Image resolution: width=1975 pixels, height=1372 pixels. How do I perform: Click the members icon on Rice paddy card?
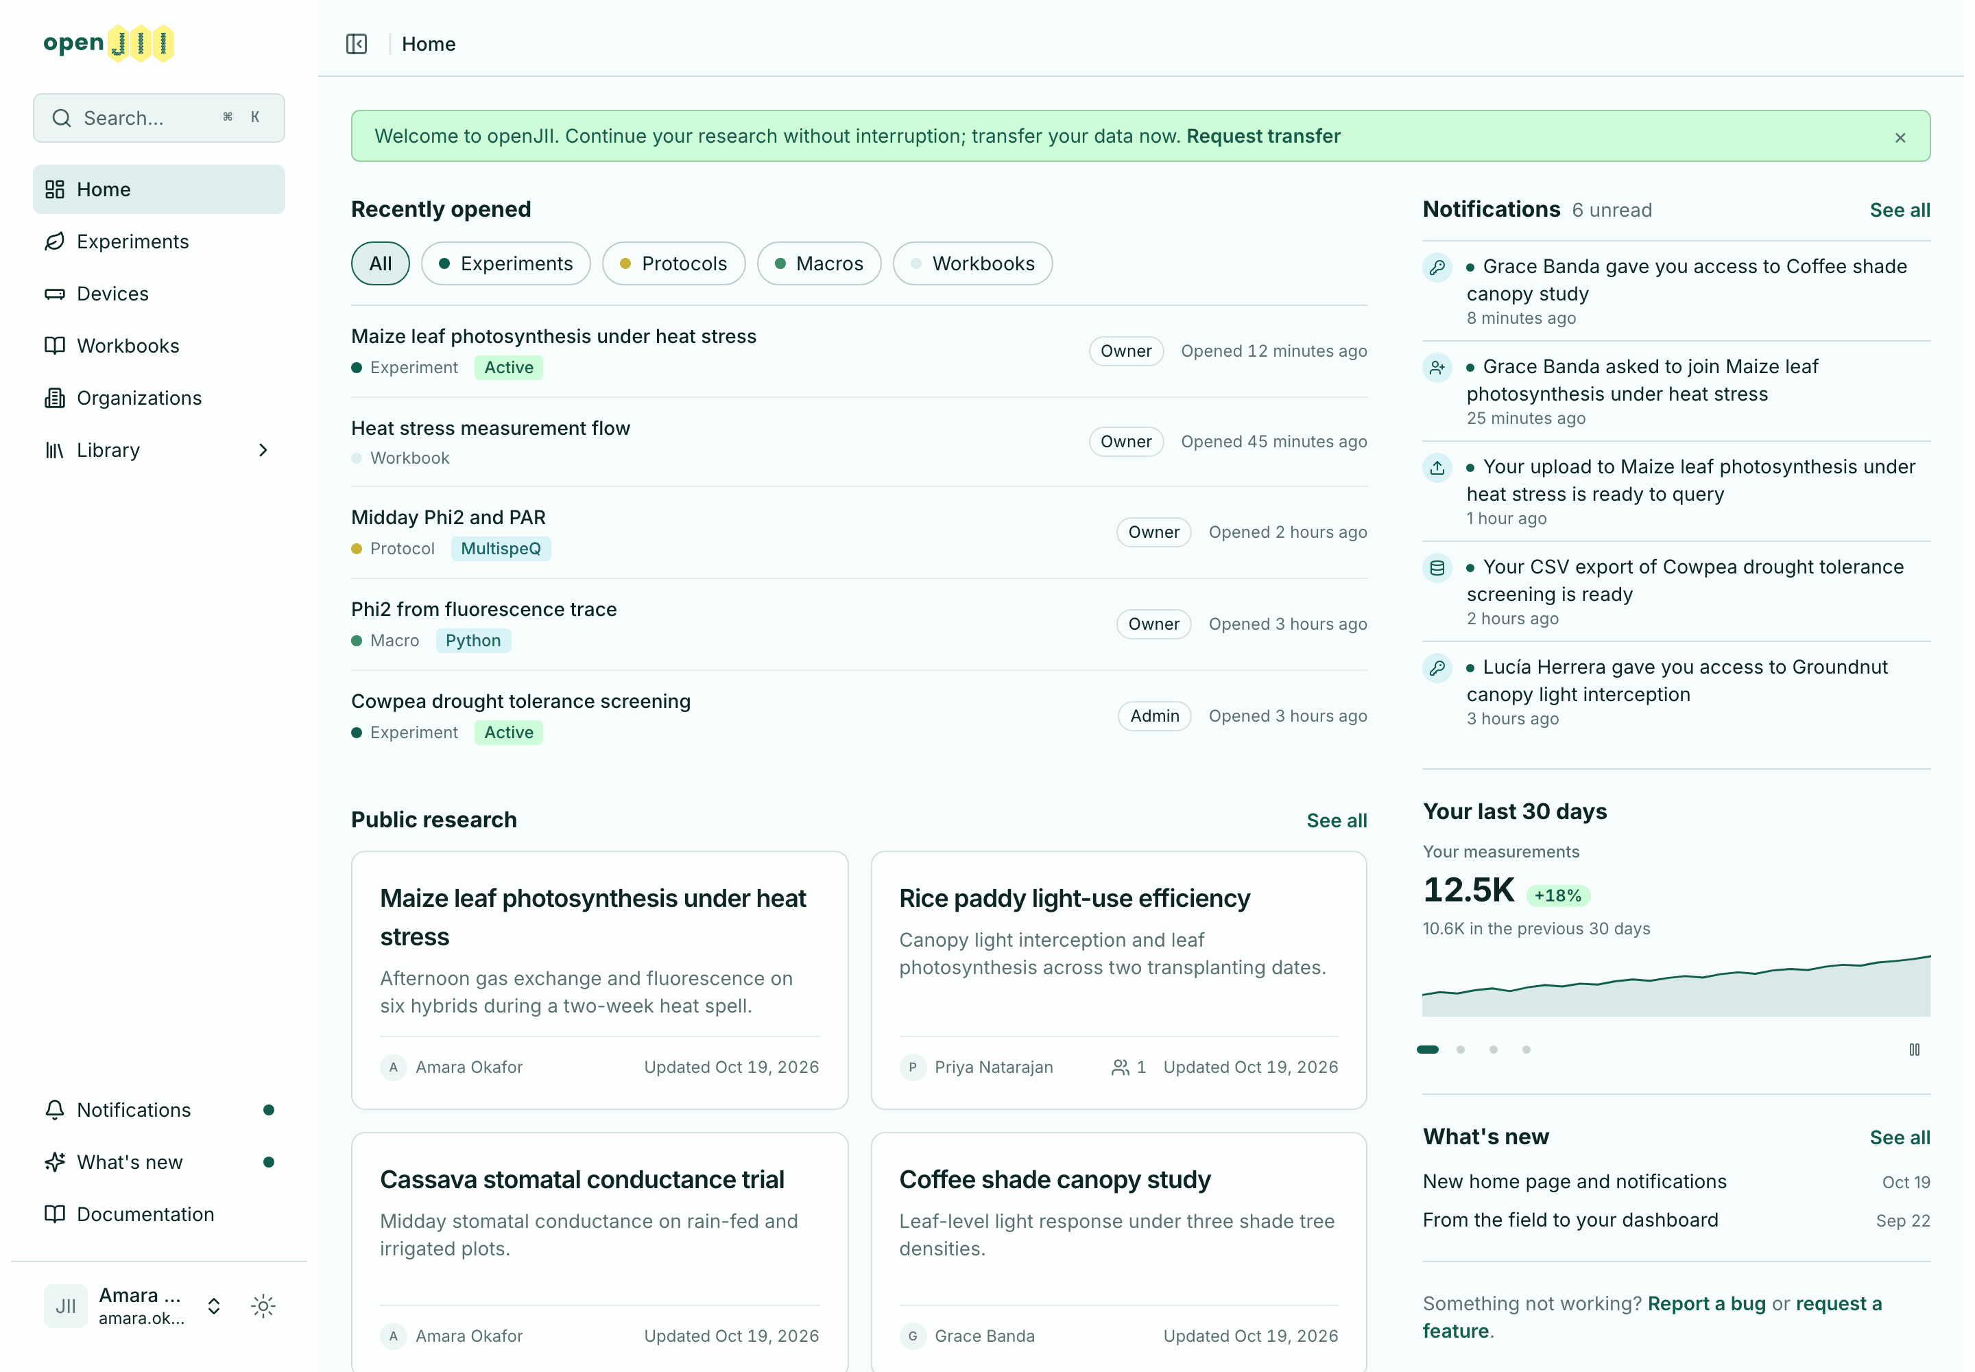(1120, 1067)
